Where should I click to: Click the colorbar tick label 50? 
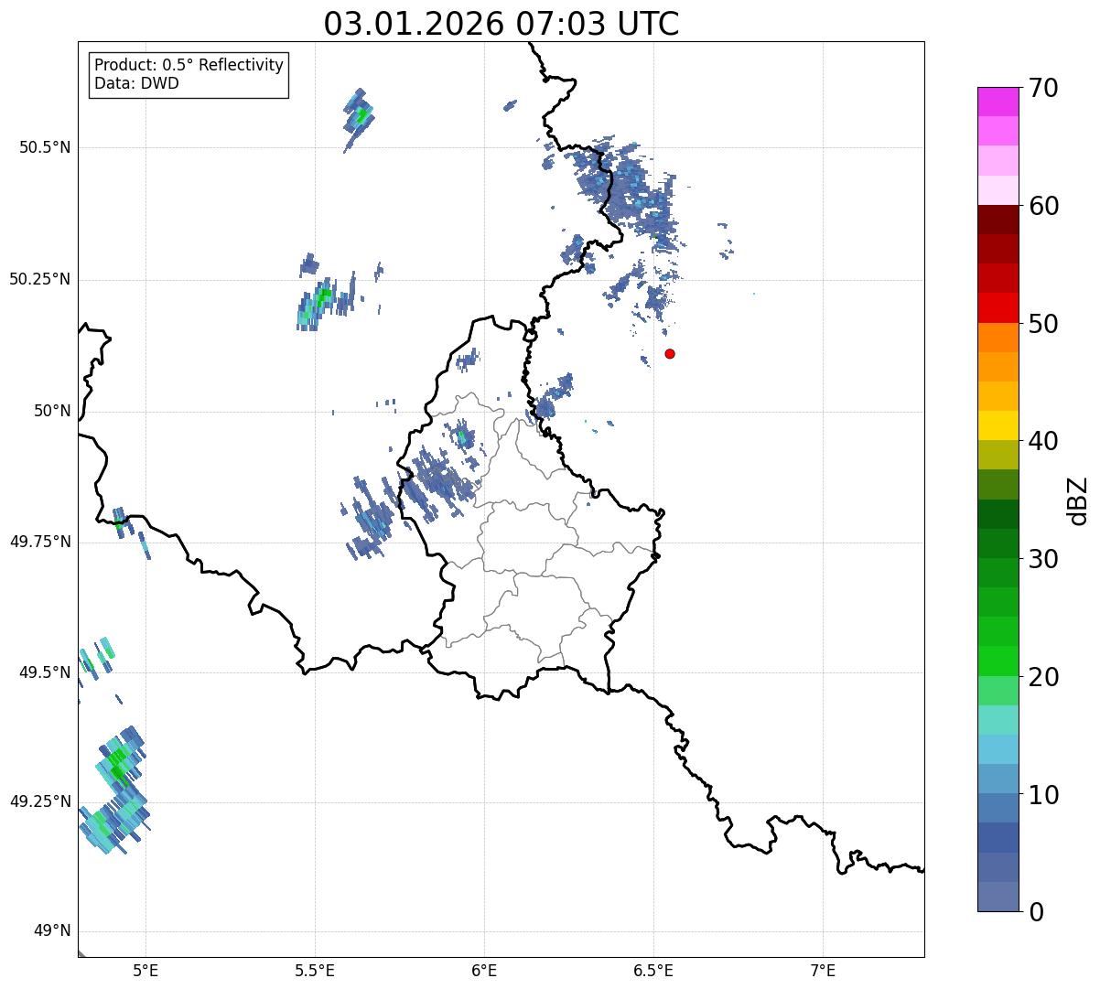coord(1044,324)
